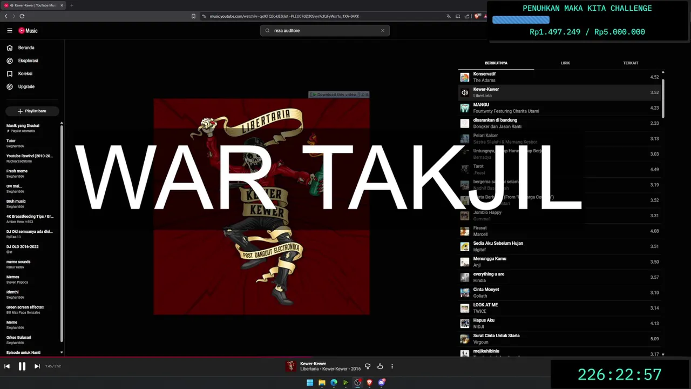691x389 pixels.
Task: Click browser back arrow
Action: coord(6,16)
